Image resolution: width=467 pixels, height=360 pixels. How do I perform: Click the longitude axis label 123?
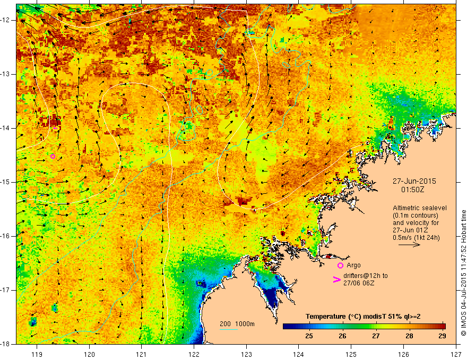(x=246, y=354)
